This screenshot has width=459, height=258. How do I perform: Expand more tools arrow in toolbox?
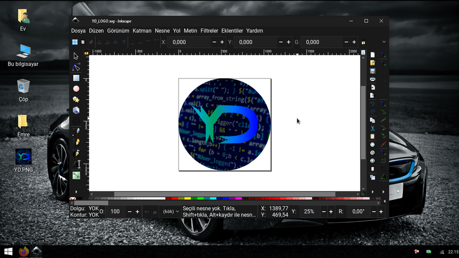(76, 192)
